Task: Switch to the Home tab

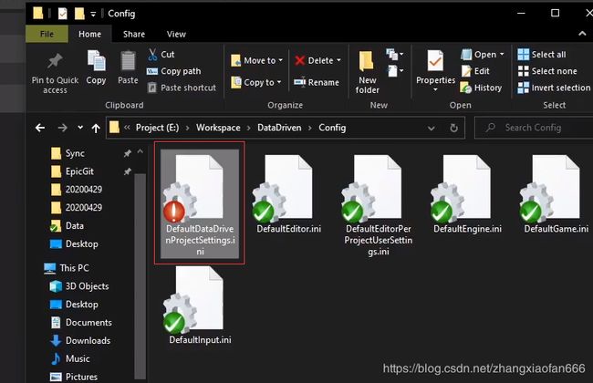Action: coord(90,34)
